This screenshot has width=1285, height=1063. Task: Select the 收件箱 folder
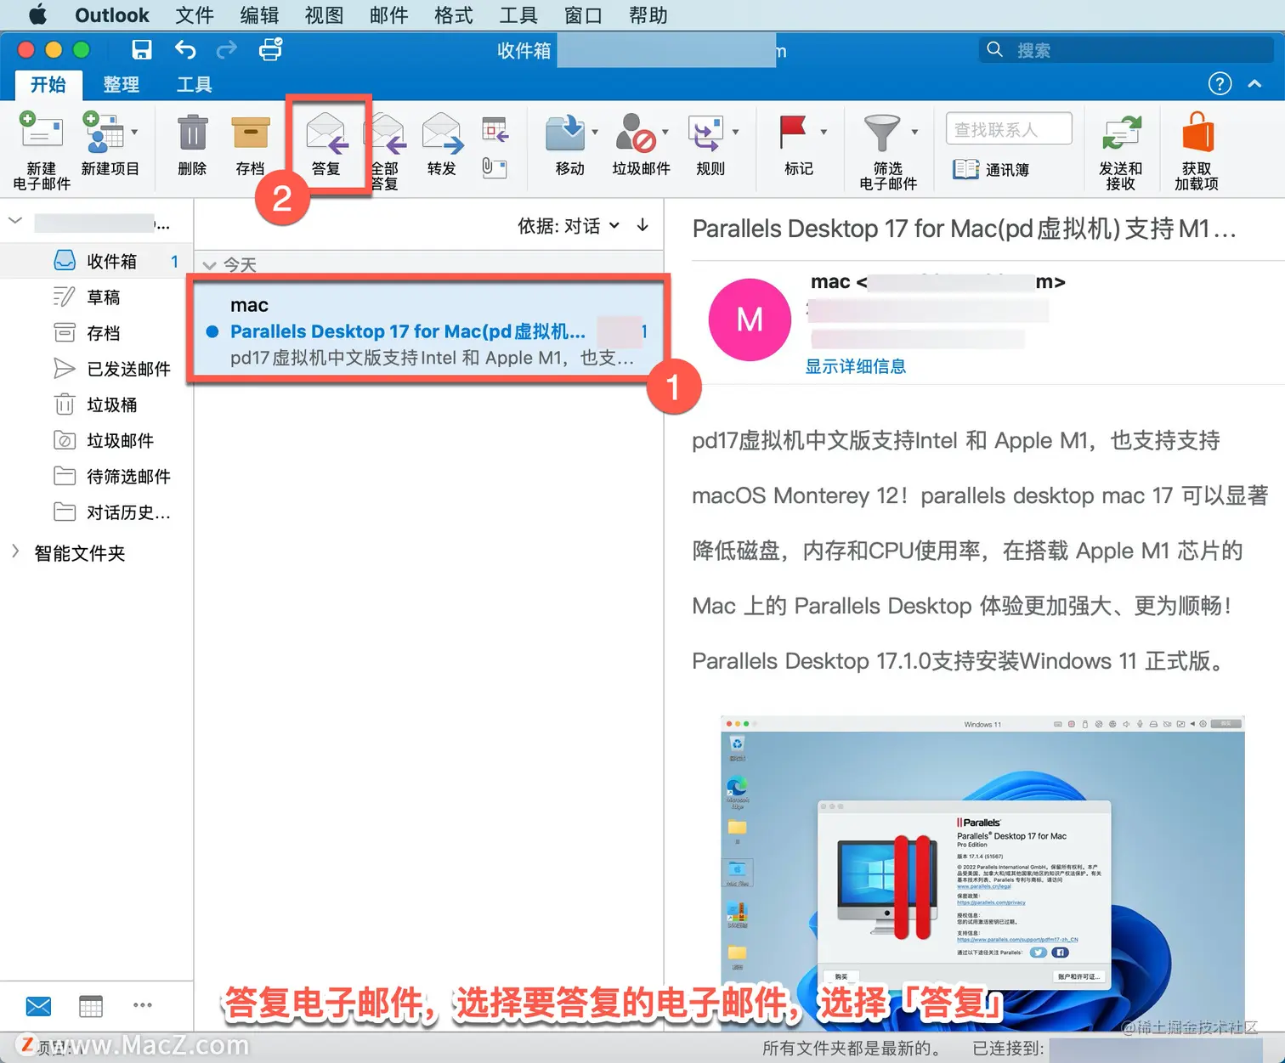click(96, 261)
